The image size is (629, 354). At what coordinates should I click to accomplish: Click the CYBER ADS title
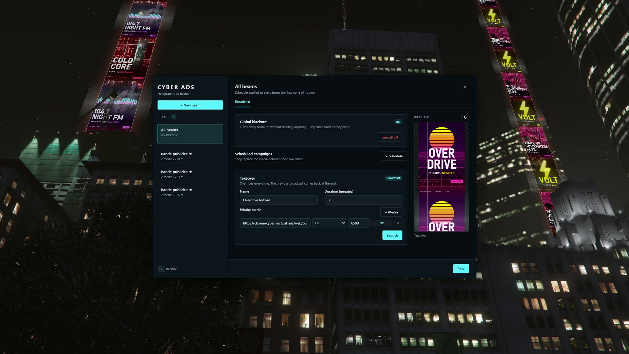[176, 87]
